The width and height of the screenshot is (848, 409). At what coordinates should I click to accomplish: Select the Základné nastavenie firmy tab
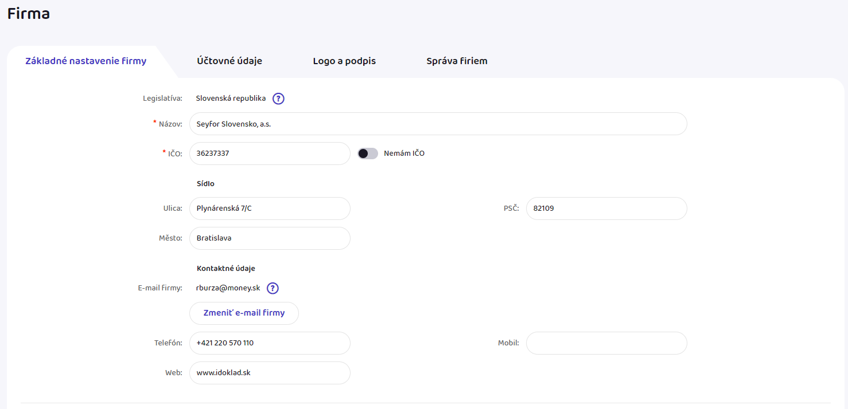point(86,61)
